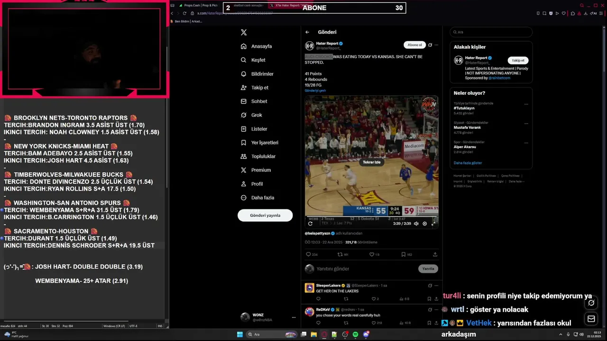Like SleeperLakers reply
Image resolution: width=607 pixels, height=341 pixels.
click(374, 299)
